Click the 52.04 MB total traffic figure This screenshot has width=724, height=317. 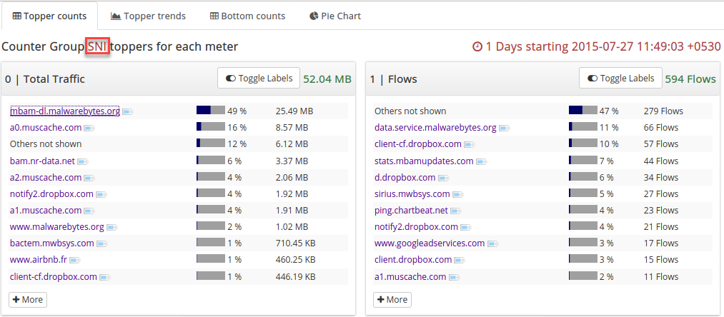(327, 79)
